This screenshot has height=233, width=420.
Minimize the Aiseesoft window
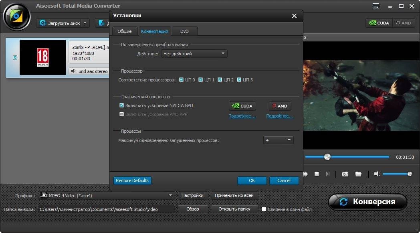tap(390, 6)
